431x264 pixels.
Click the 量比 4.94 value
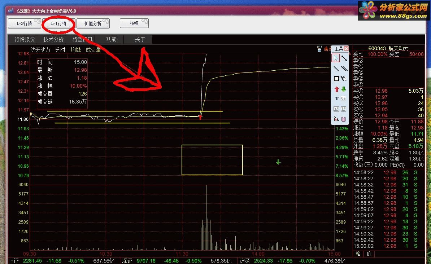[418, 140]
